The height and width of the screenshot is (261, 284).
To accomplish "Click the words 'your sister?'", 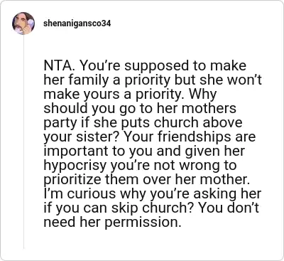I will [x=82, y=137].
